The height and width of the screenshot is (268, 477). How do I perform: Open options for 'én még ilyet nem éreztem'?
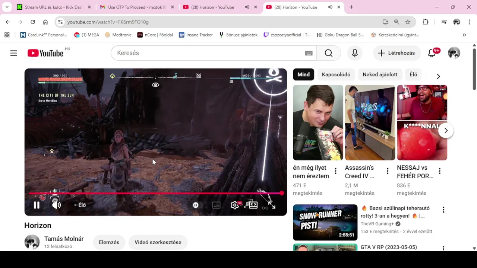click(x=335, y=171)
